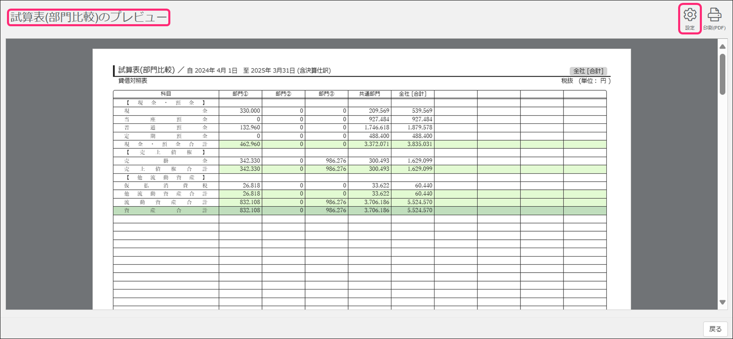
Task: Click the scrollbar up arrow
Action: 722,46
